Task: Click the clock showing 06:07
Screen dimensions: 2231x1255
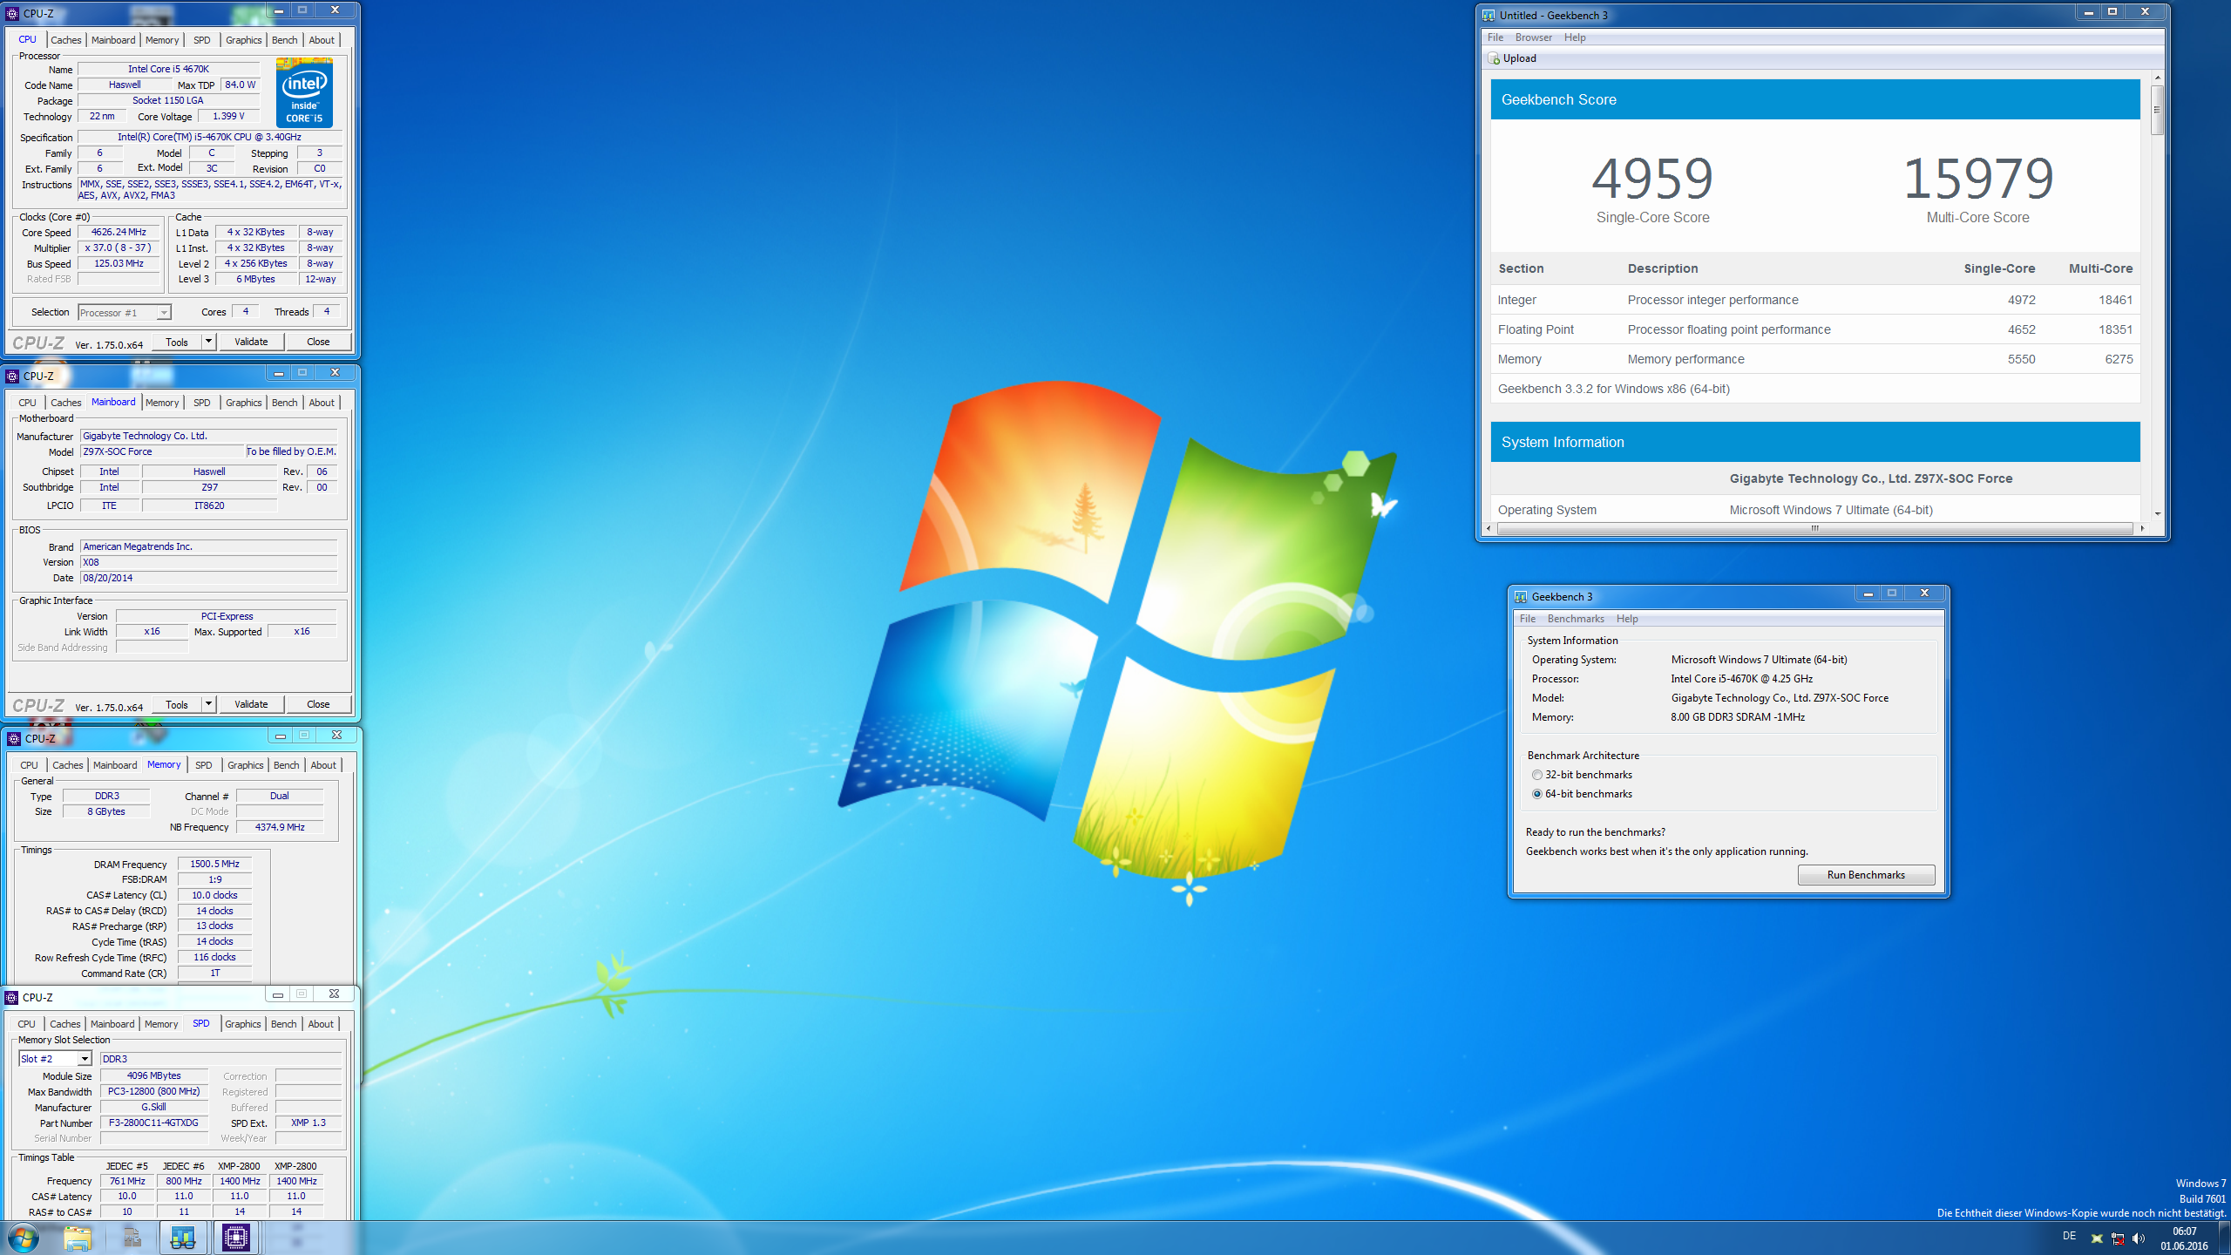Action: (x=2184, y=1231)
